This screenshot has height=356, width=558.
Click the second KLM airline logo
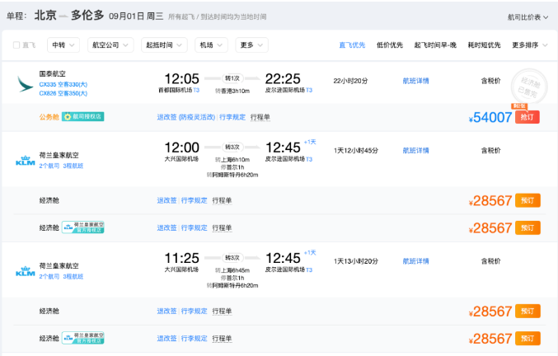(26, 271)
